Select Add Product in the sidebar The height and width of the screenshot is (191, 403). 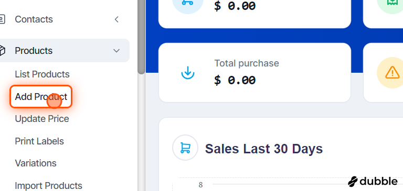[x=41, y=97]
